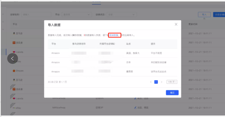Select page 1 in dialog pagination

tap(156, 82)
